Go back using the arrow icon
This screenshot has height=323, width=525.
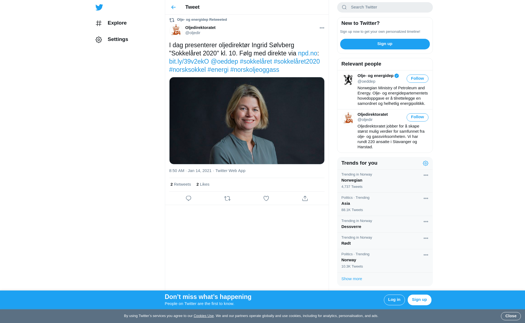(173, 7)
